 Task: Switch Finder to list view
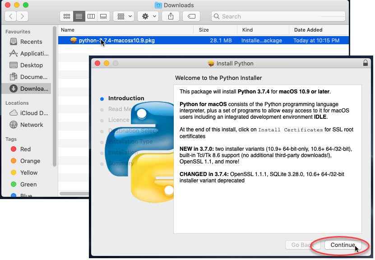[79, 16]
